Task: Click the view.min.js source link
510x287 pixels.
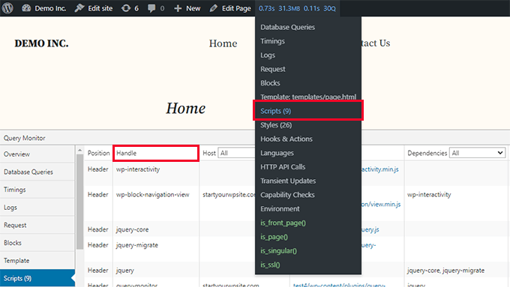Action: coord(381,204)
